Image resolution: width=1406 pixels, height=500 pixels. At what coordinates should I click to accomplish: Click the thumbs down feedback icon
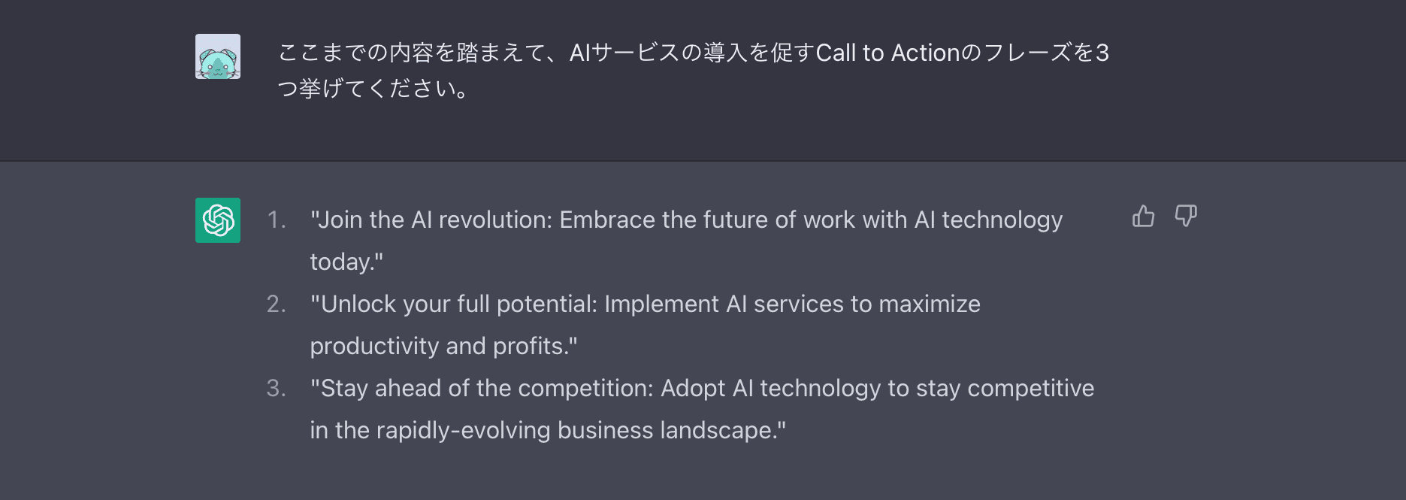[x=1186, y=217]
